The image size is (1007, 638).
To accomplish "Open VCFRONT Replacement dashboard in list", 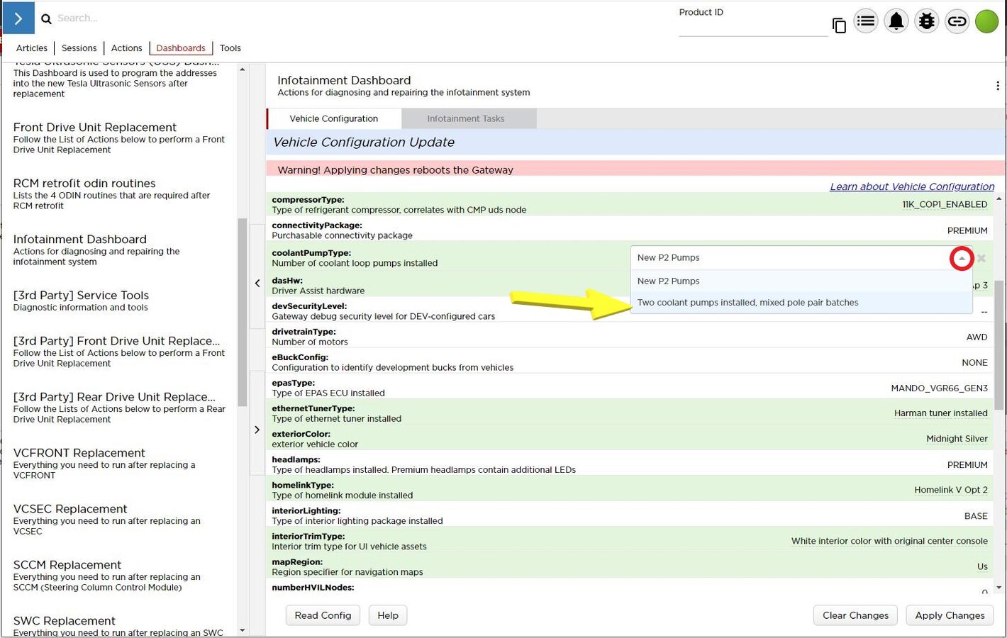I will [x=79, y=453].
